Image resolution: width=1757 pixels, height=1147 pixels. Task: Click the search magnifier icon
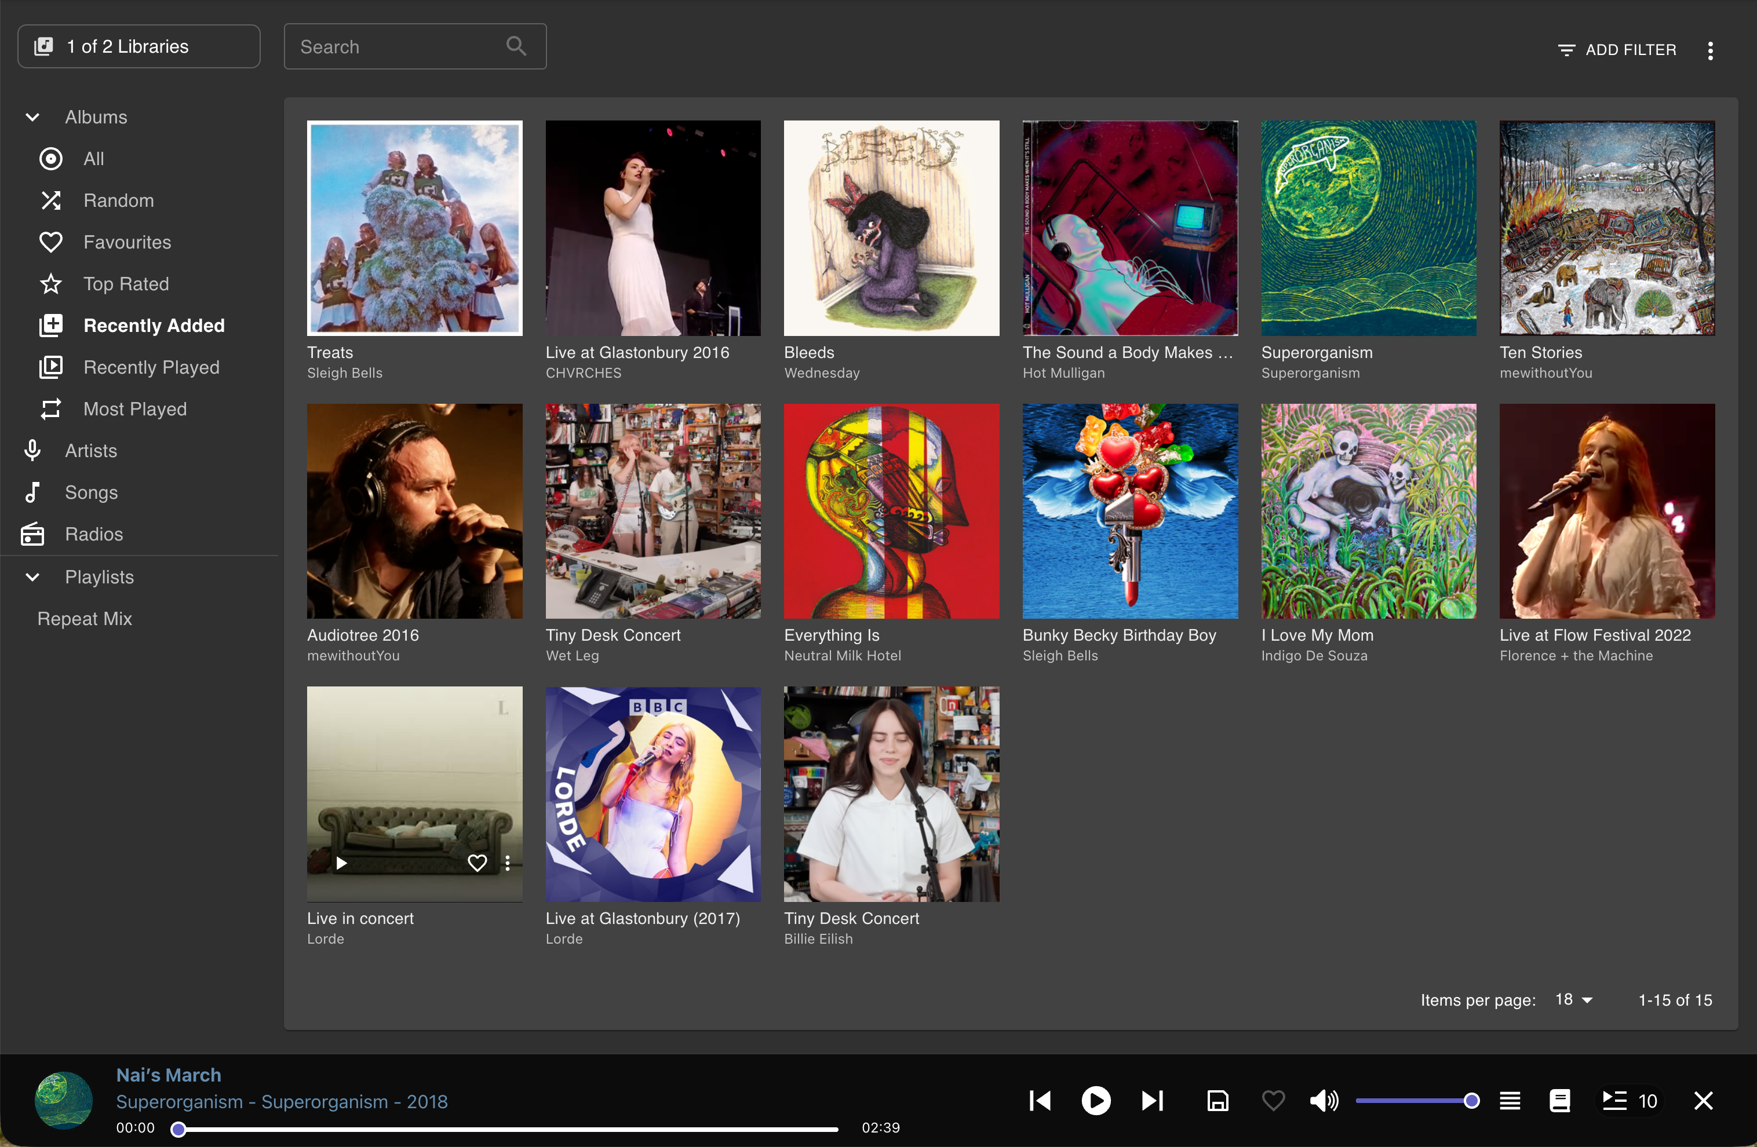click(516, 46)
